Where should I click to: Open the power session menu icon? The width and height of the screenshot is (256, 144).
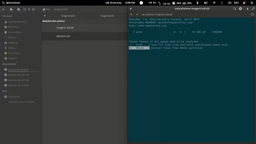(x=252, y=3)
